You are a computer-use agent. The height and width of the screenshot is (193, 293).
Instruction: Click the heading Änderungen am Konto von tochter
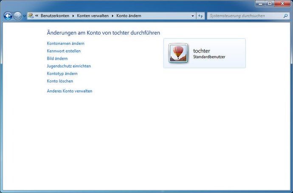coord(103,33)
